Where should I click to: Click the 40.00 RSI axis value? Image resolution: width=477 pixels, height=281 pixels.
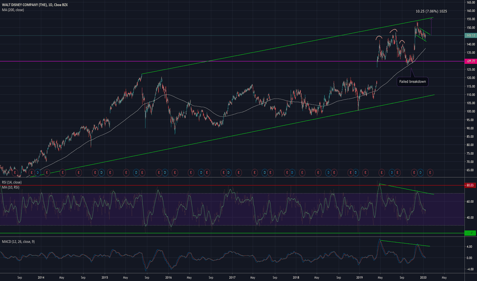[x=470, y=218]
